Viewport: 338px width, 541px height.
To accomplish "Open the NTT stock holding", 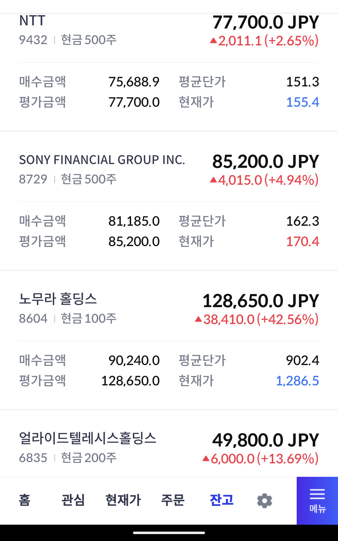I will 33,21.
